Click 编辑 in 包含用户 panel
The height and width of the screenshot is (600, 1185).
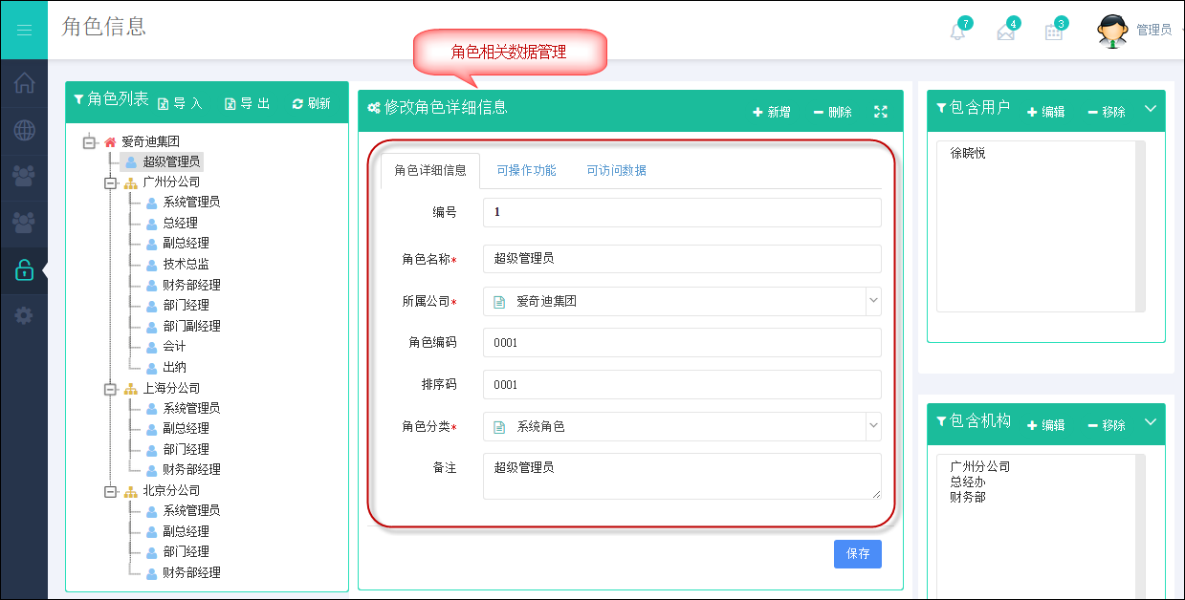[x=1046, y=112]
